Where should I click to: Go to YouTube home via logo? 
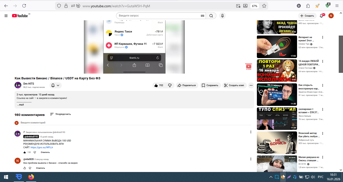[x=20, y=16]
